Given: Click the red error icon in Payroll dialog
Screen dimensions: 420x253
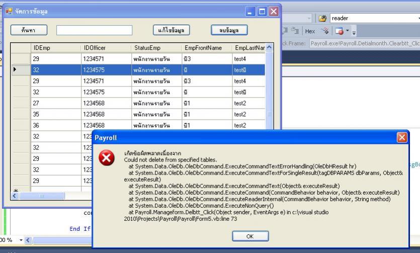Looking at the screenshot, I should coord(106,158).
